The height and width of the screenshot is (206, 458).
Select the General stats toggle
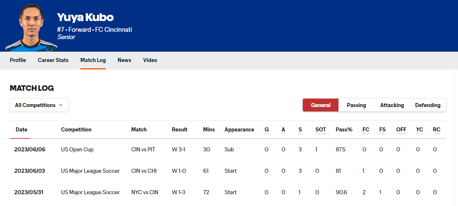tap(320, 105)
